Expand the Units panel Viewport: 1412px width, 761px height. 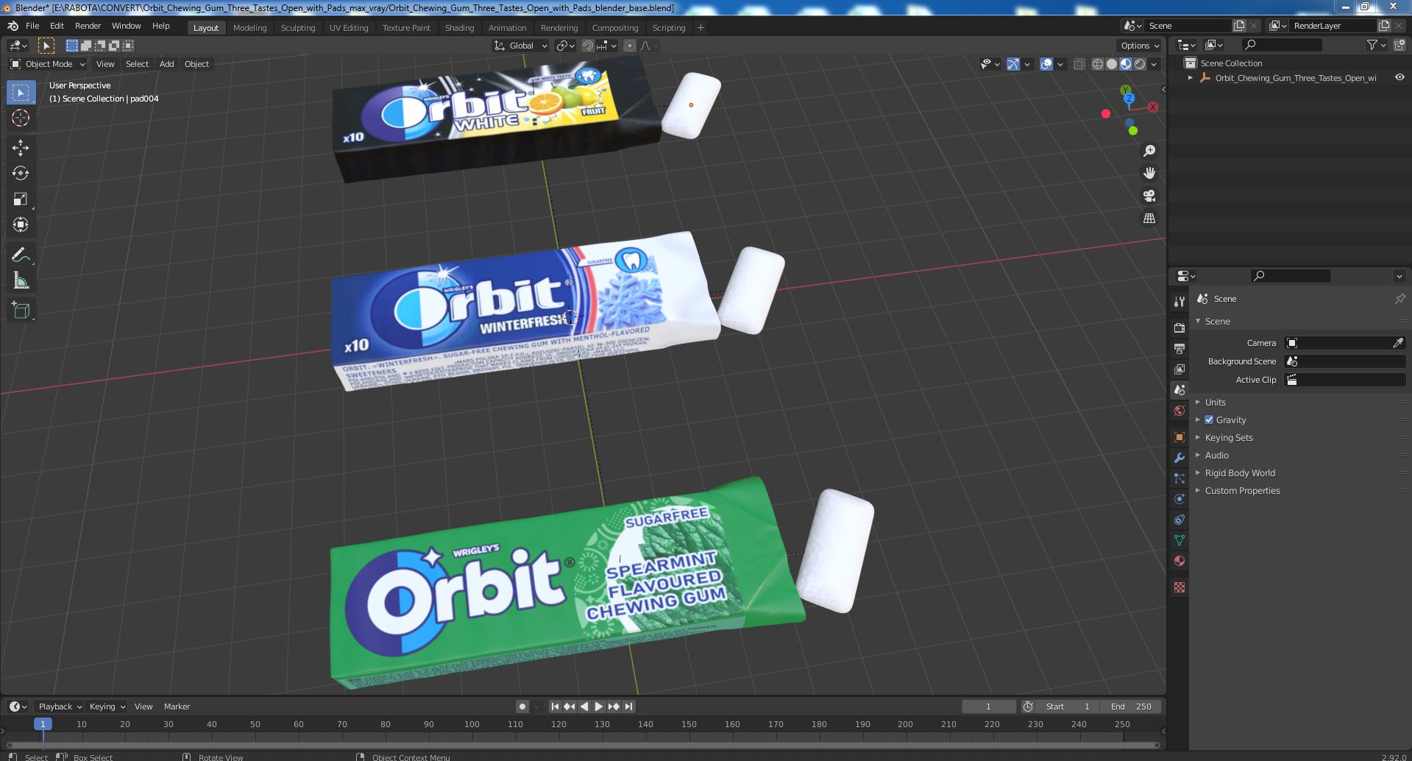[1216, 402]
